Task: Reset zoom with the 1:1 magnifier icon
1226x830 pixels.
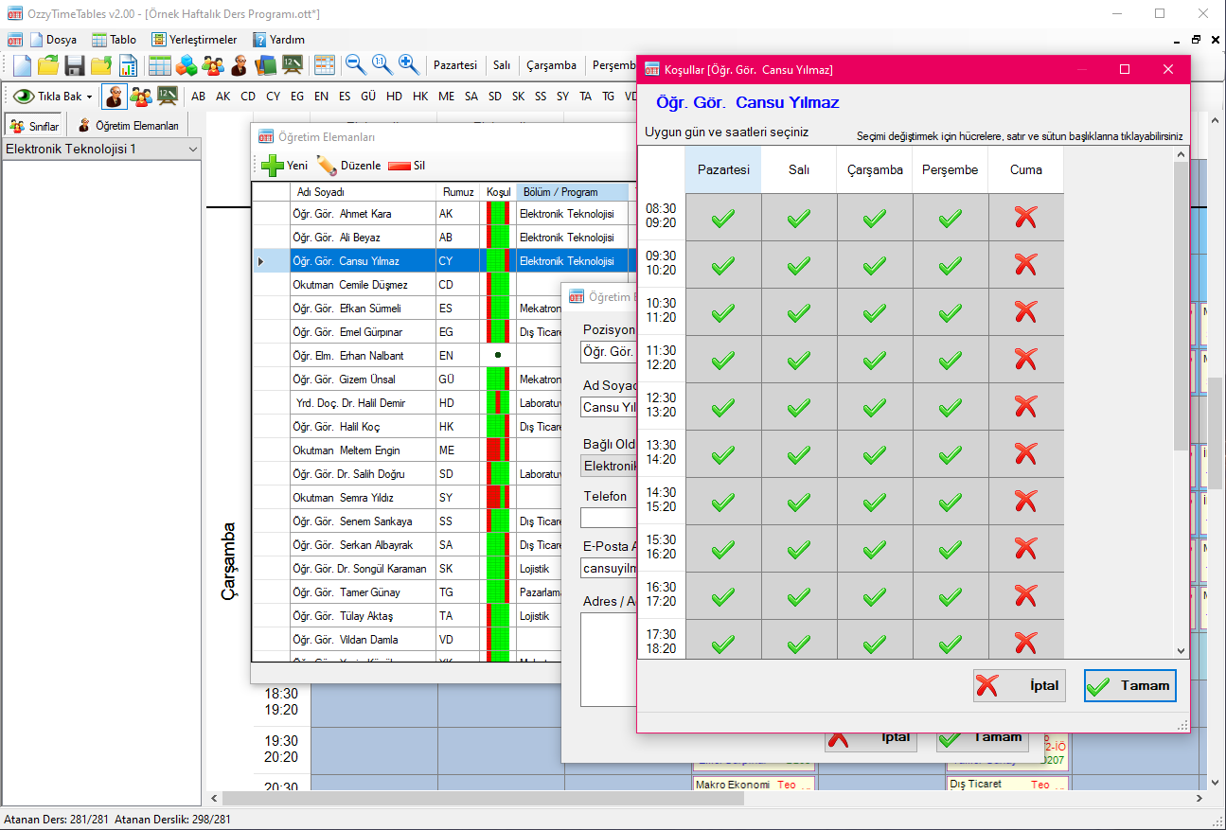Action: 380,64
